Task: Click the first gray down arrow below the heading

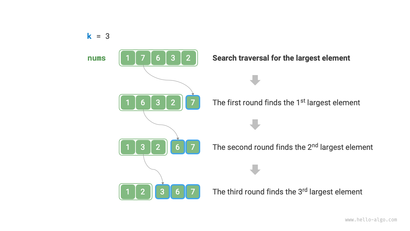Action: click(x=255, y=80)
